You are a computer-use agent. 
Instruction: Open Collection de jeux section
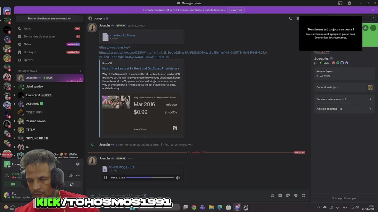344,87
